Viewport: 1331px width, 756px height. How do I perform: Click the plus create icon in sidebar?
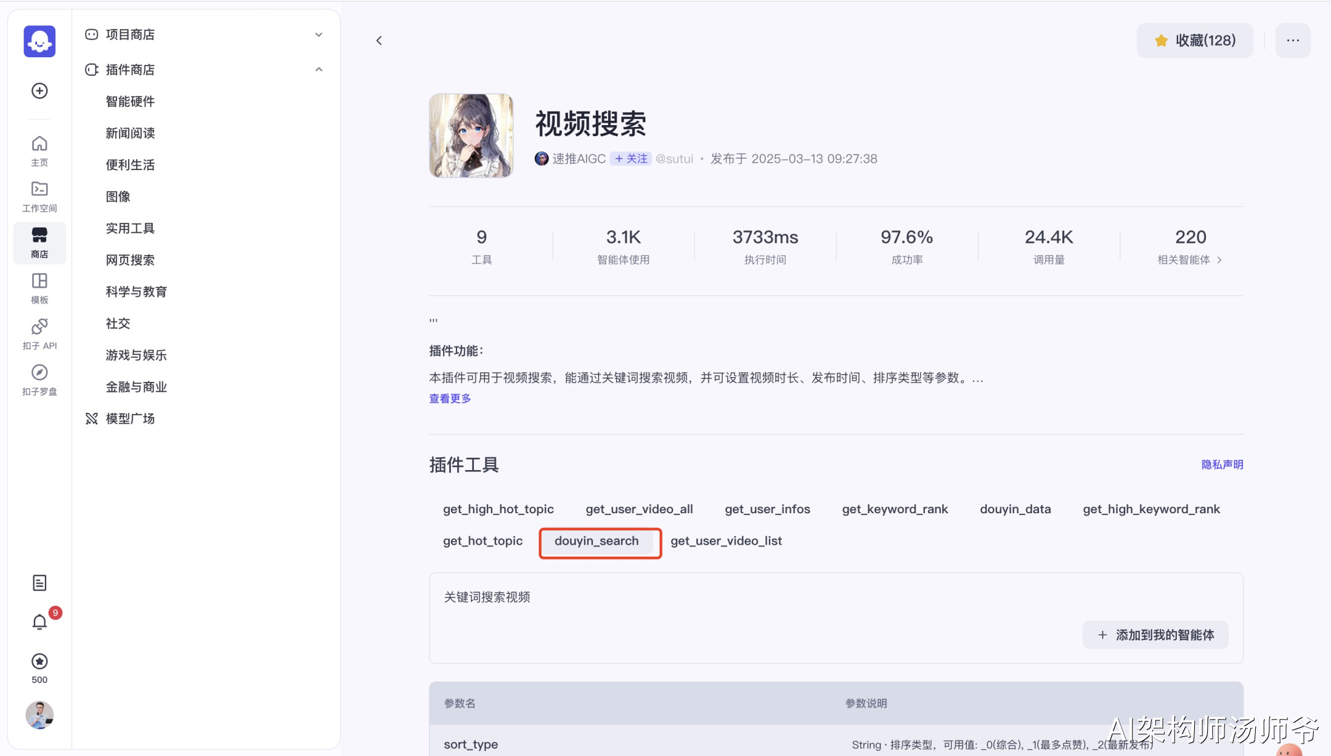point(39,91)
